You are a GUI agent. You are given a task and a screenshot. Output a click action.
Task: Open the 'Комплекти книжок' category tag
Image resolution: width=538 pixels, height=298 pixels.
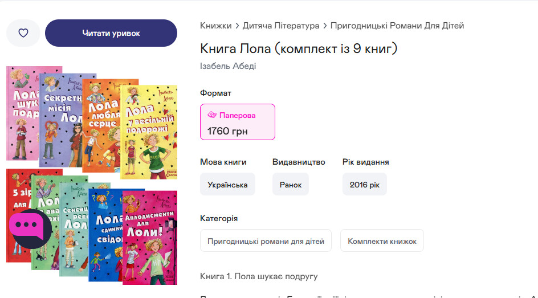tap(382, 241)
